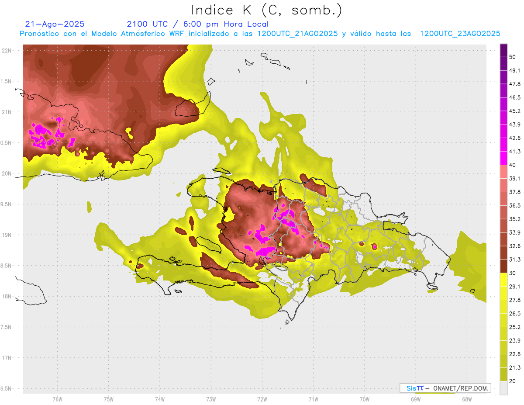524x405 pixels.
Task: Select the '21-Ago-2025' date label
Action: coord(55,24)
